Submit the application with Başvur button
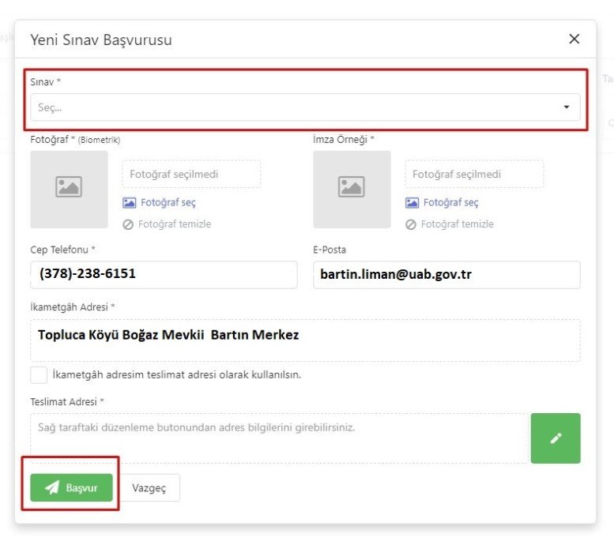 71,487
